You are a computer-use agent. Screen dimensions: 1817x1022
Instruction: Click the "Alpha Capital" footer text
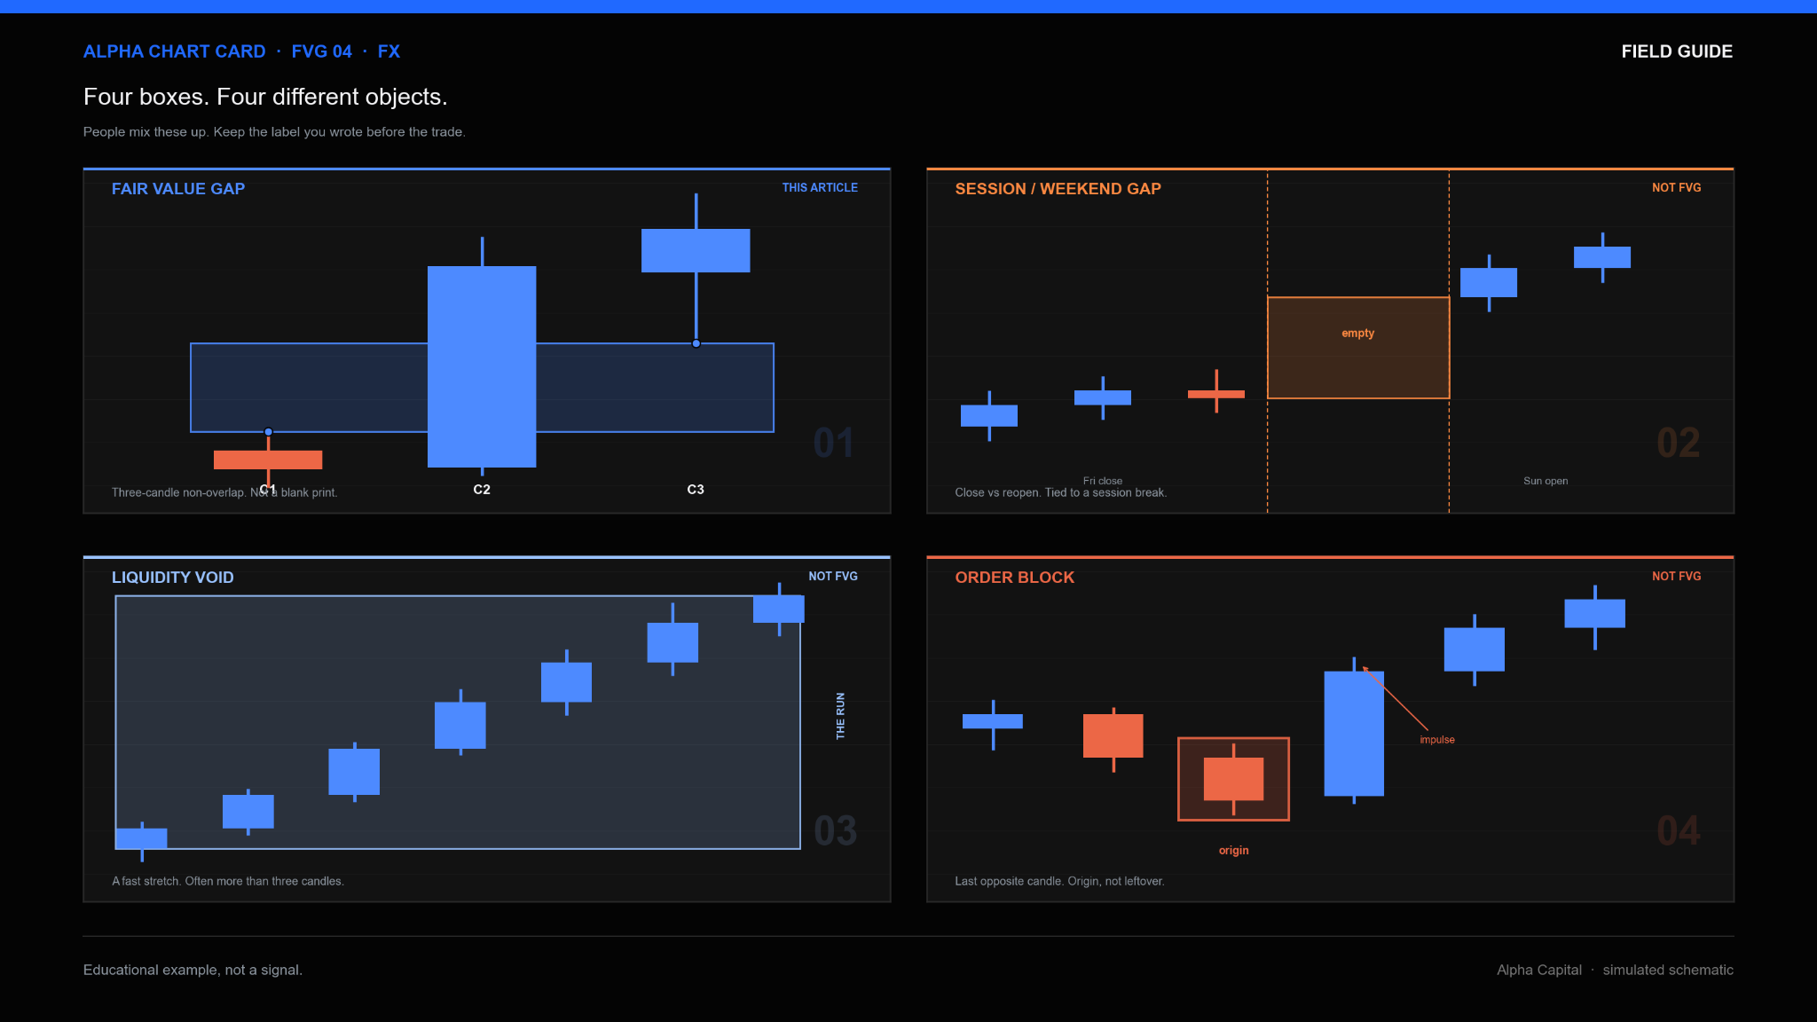tap(1539, 970)
